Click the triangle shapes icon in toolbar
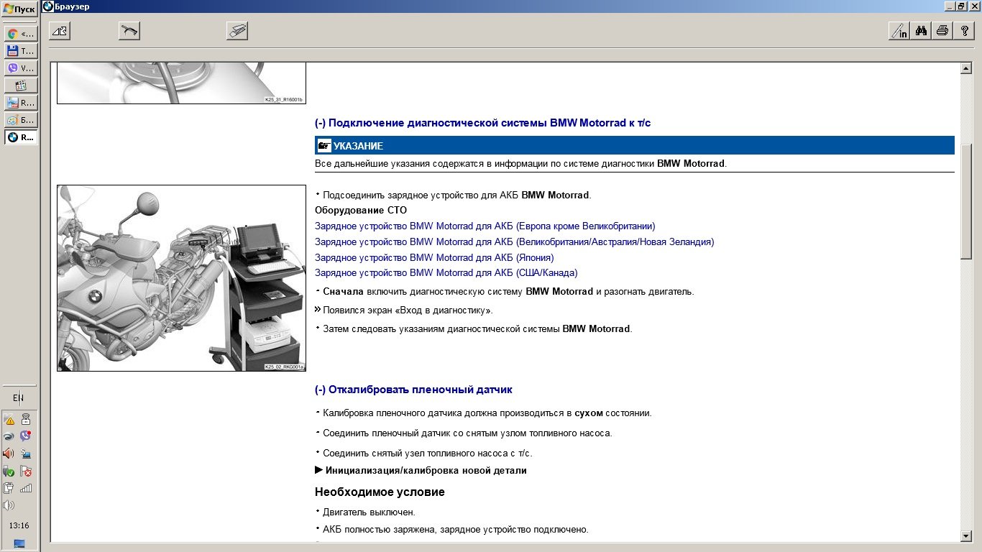 click(59, 30)
